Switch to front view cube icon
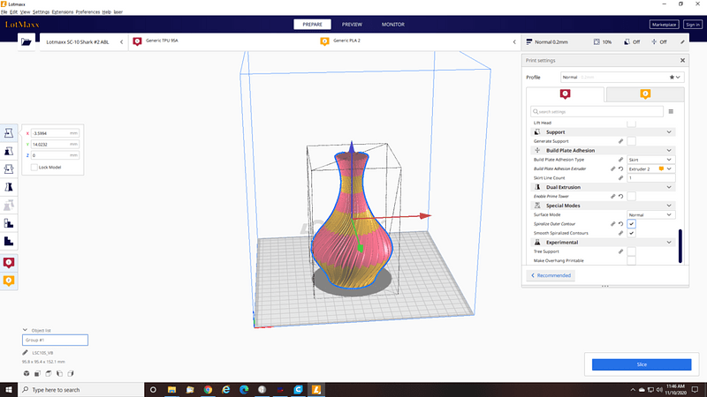The width and height of the screenshot is (707, 397). click(37, 373)
